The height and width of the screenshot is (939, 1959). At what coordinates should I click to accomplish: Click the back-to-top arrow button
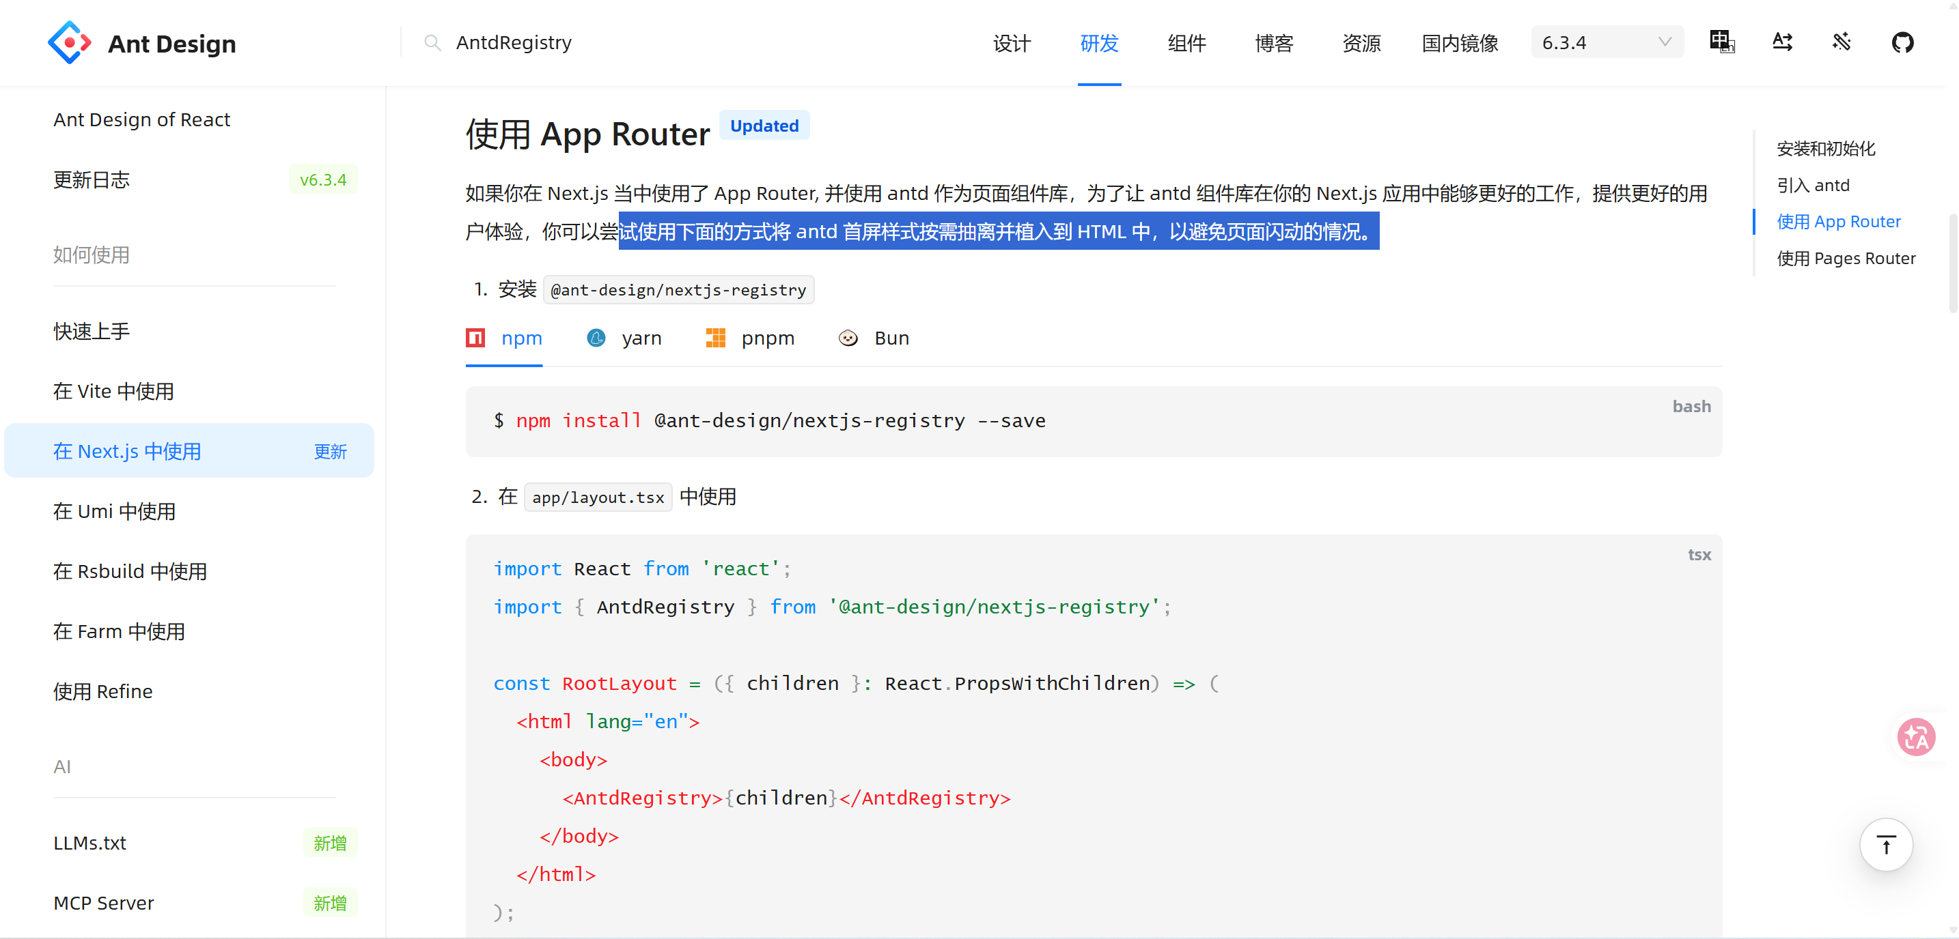pyautogui.click(x=1885, y=844)
